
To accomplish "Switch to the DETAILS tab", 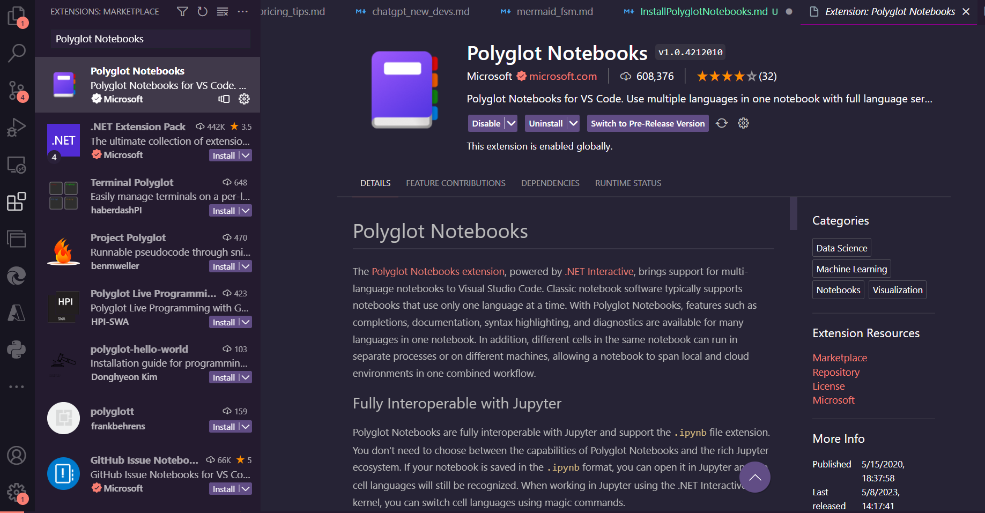I will pyautogui.click(x=375, y=183).
